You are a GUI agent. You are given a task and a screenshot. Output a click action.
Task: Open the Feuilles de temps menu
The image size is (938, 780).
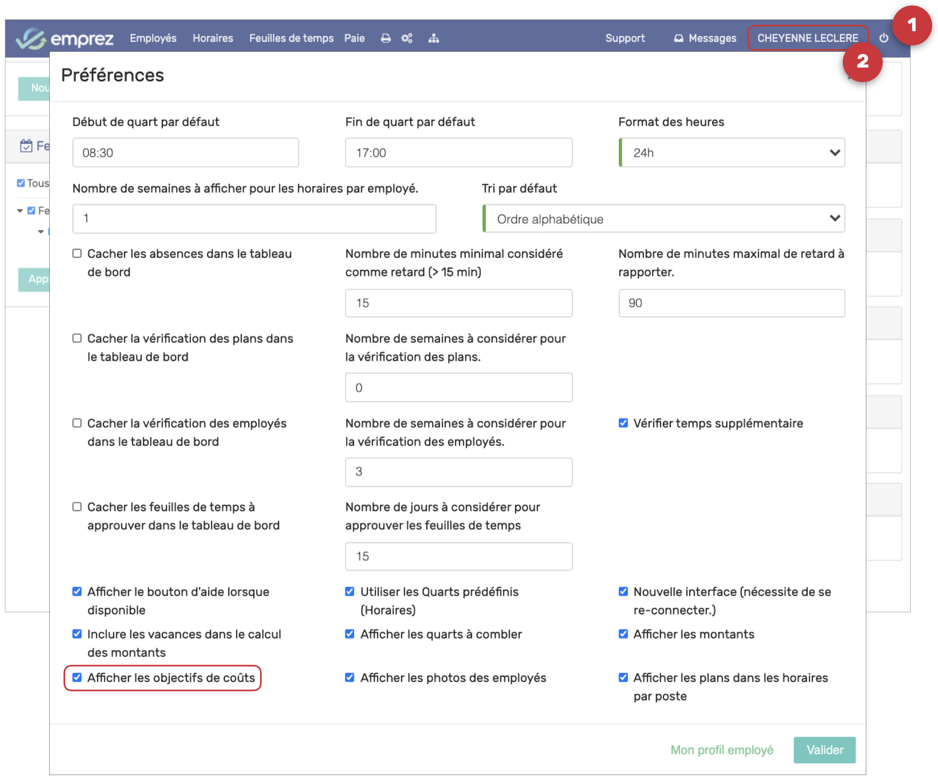click(291, 38)
